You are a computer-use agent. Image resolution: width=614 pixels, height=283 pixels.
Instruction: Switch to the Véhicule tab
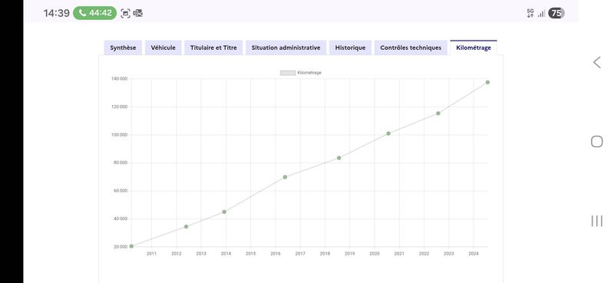point(163,48)
